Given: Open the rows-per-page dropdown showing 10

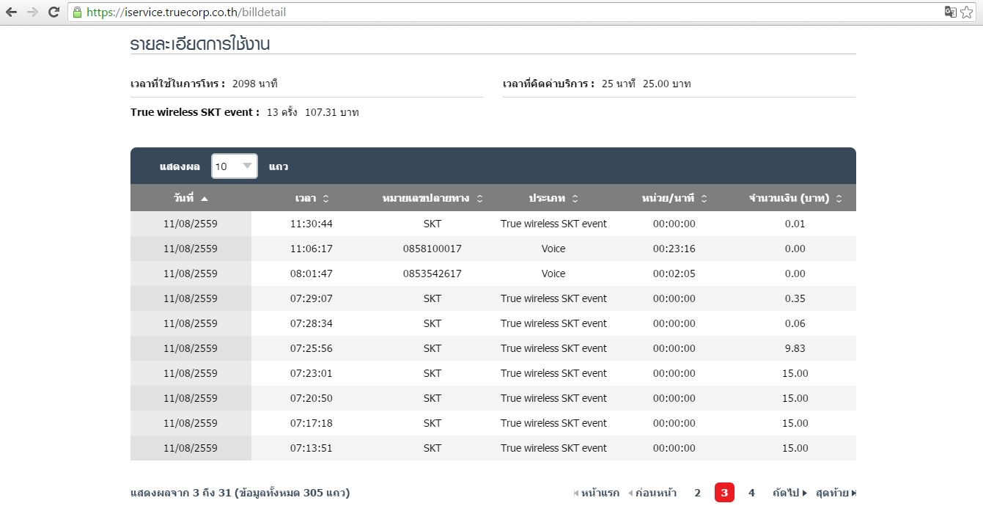Looking at the screenshot, I should [x=235, y=166].
